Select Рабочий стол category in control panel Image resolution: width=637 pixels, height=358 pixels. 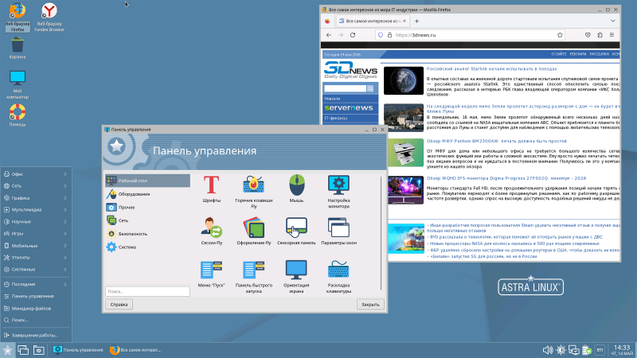147,181
